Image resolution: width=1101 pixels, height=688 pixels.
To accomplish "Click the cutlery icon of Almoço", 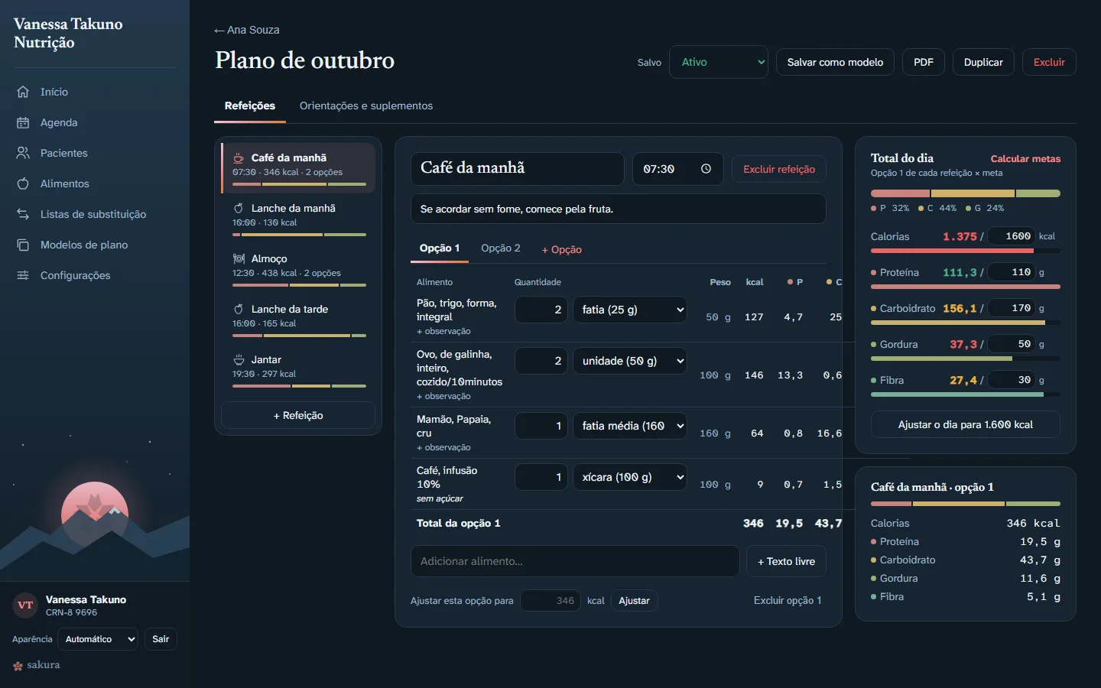I will 239,259.
